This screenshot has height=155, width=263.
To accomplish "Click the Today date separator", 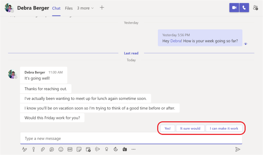I will (131, 60).
